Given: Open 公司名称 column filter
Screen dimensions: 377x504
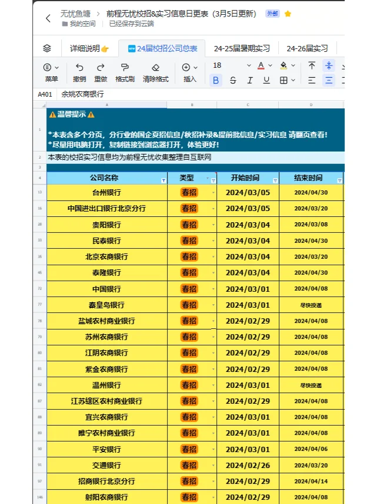Looking at the screenshot, I should pyautogui.click(x=164, y=180).
